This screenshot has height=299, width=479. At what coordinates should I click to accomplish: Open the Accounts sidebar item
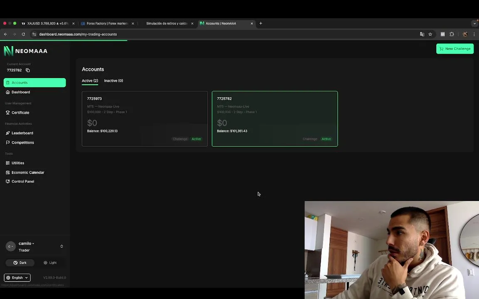(35, 83)
